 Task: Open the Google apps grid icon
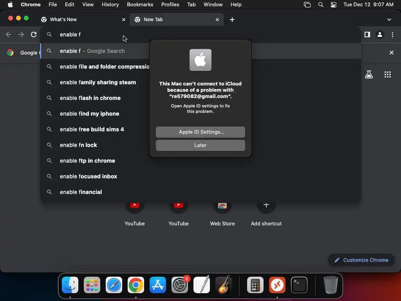click(388, 74)
